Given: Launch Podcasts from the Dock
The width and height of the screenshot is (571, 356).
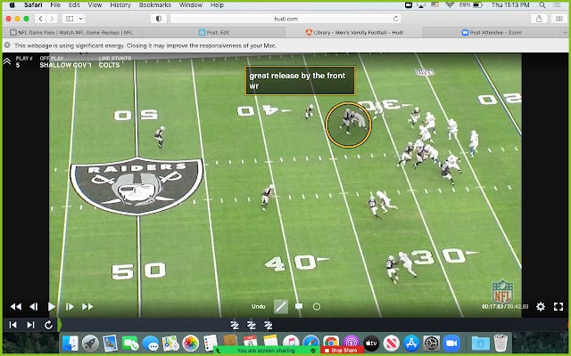Looking at the screenshot, I should point(351,343).
